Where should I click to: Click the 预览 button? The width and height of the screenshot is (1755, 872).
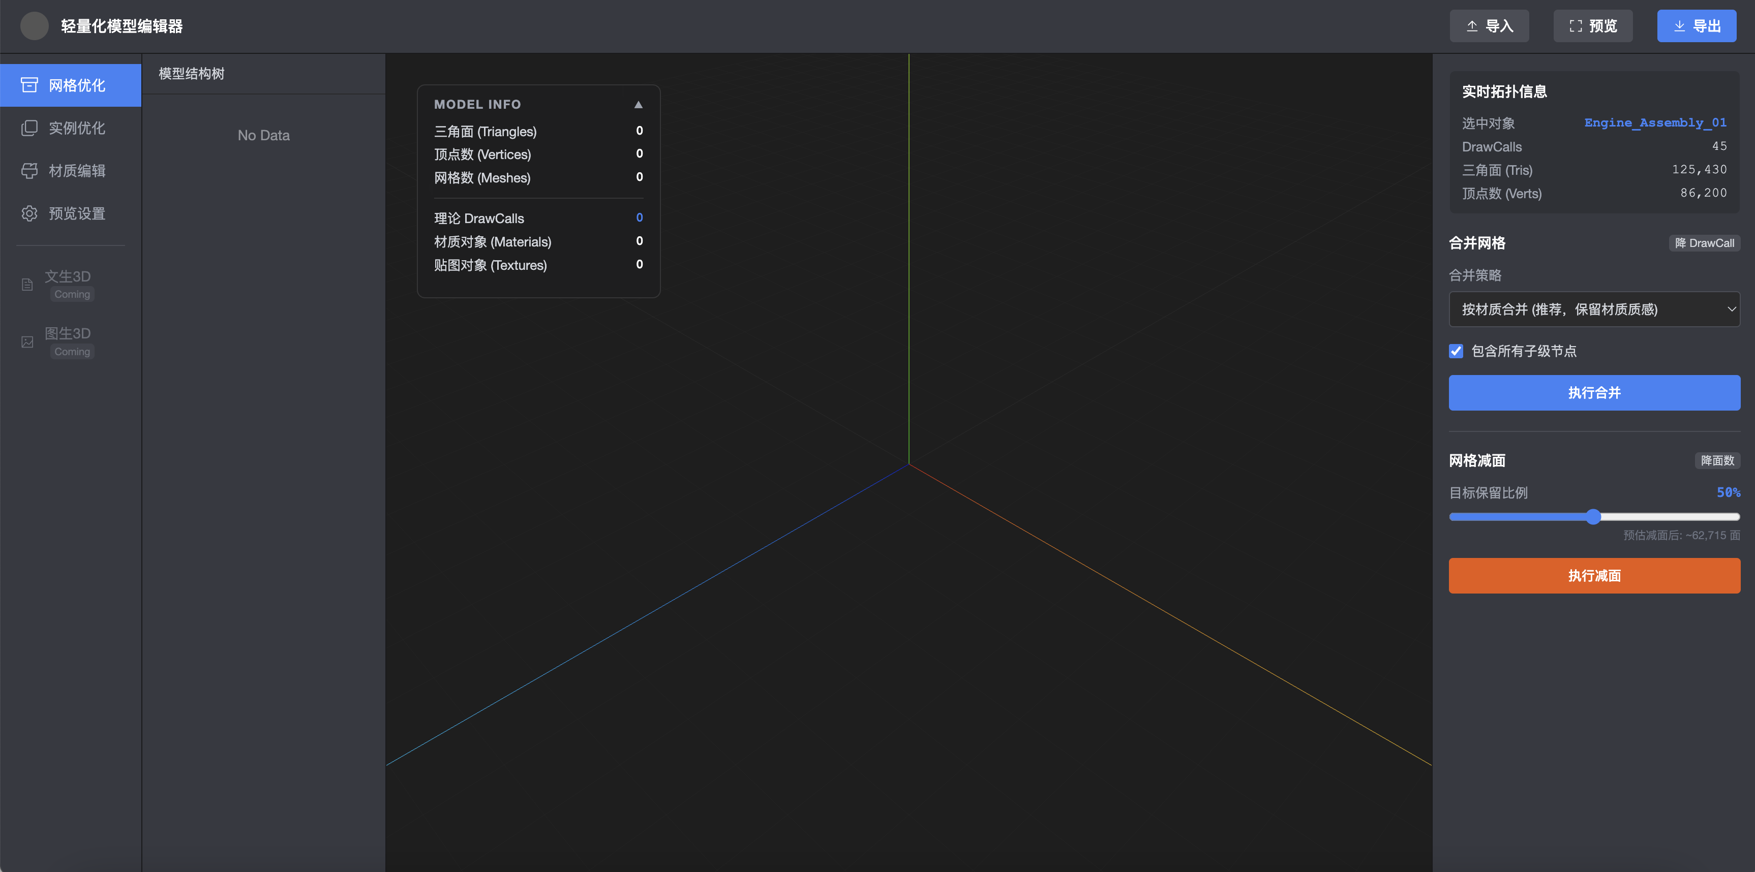click(1593, 26)
